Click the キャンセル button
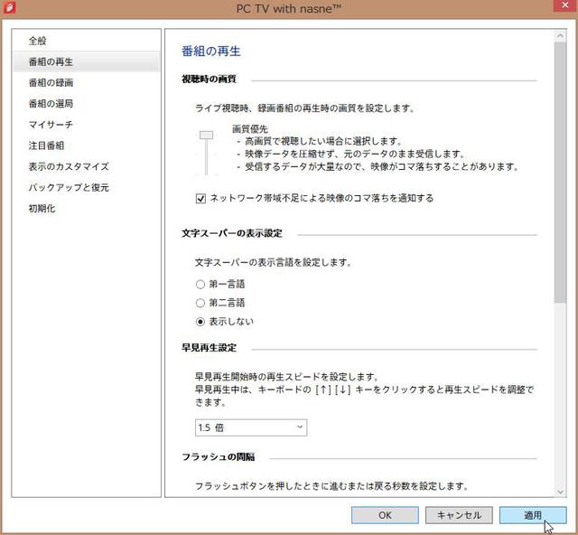The width and height of the screenshot is (578, 535). point(459,515)
